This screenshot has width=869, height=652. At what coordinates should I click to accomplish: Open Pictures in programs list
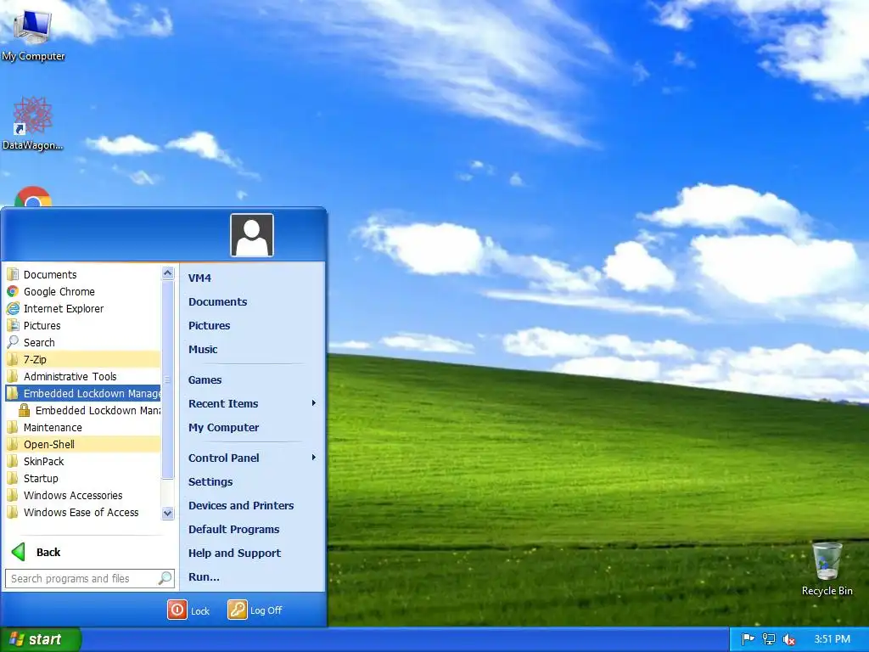click(83, 325)
